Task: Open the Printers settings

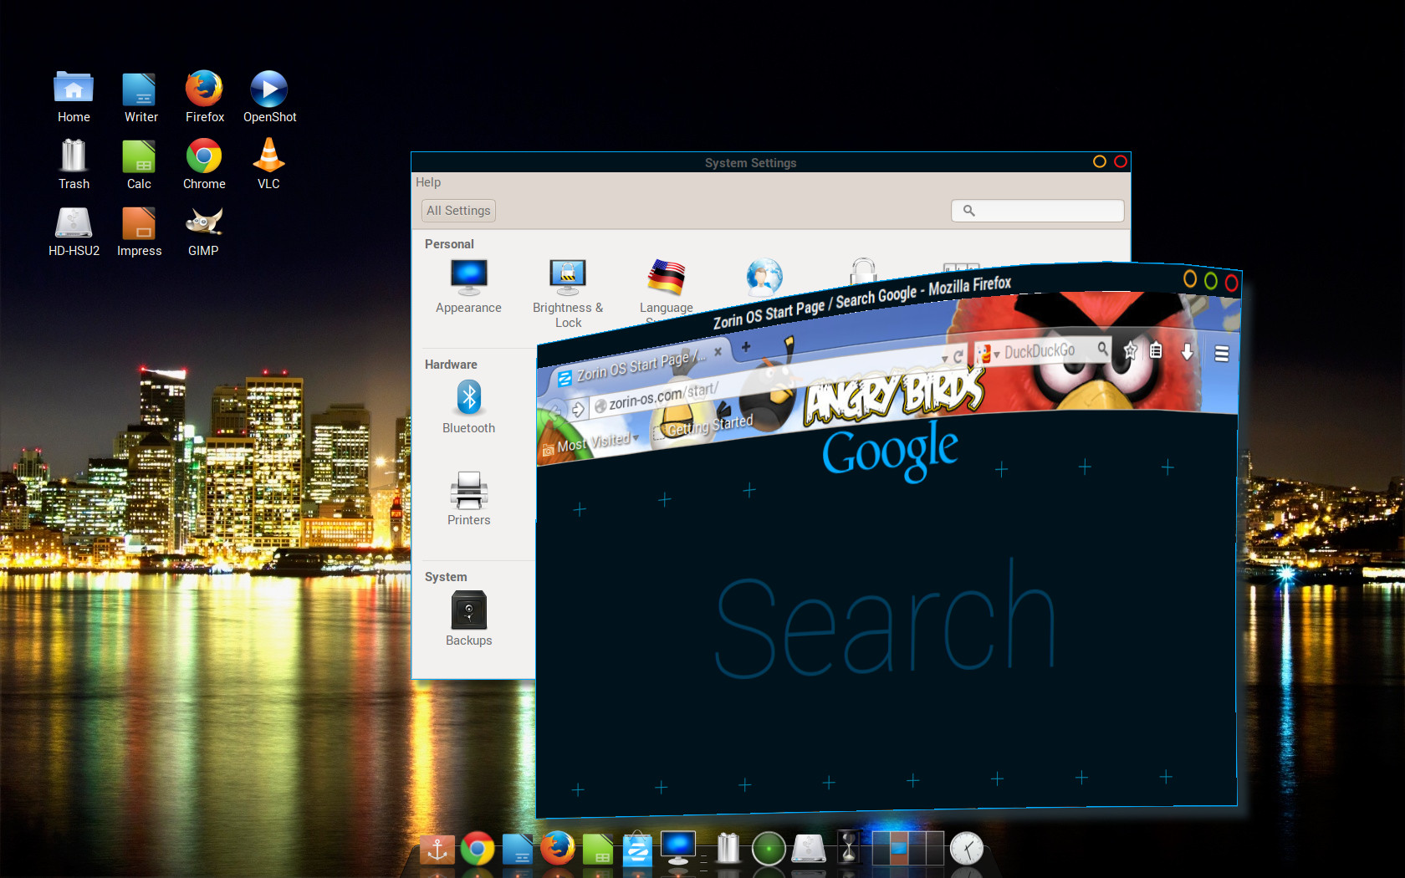Action: pyautogui.click(x=468, y=499)
